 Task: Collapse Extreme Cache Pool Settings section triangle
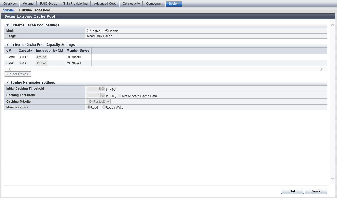8,25
